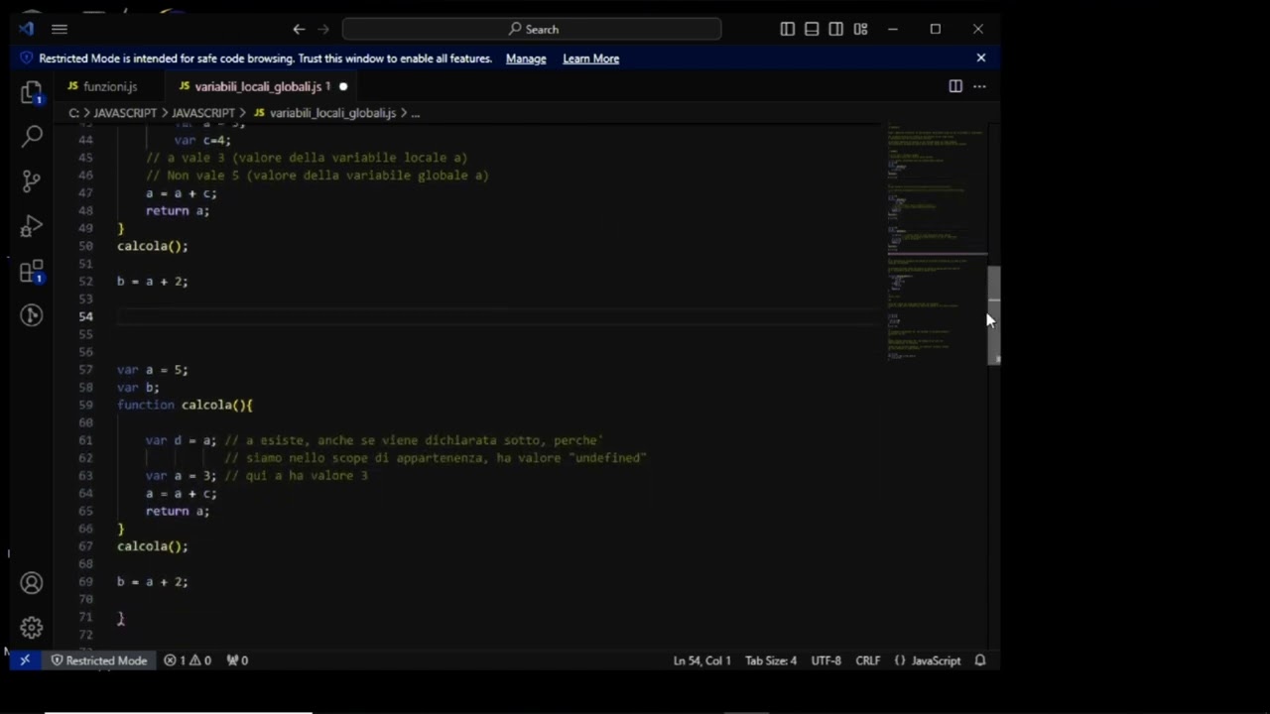Click 'calcola();' on line 50
Screen dimensions: 1270x714
152,246
